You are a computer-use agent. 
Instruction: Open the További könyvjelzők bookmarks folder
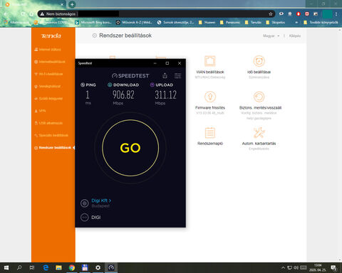321,22
